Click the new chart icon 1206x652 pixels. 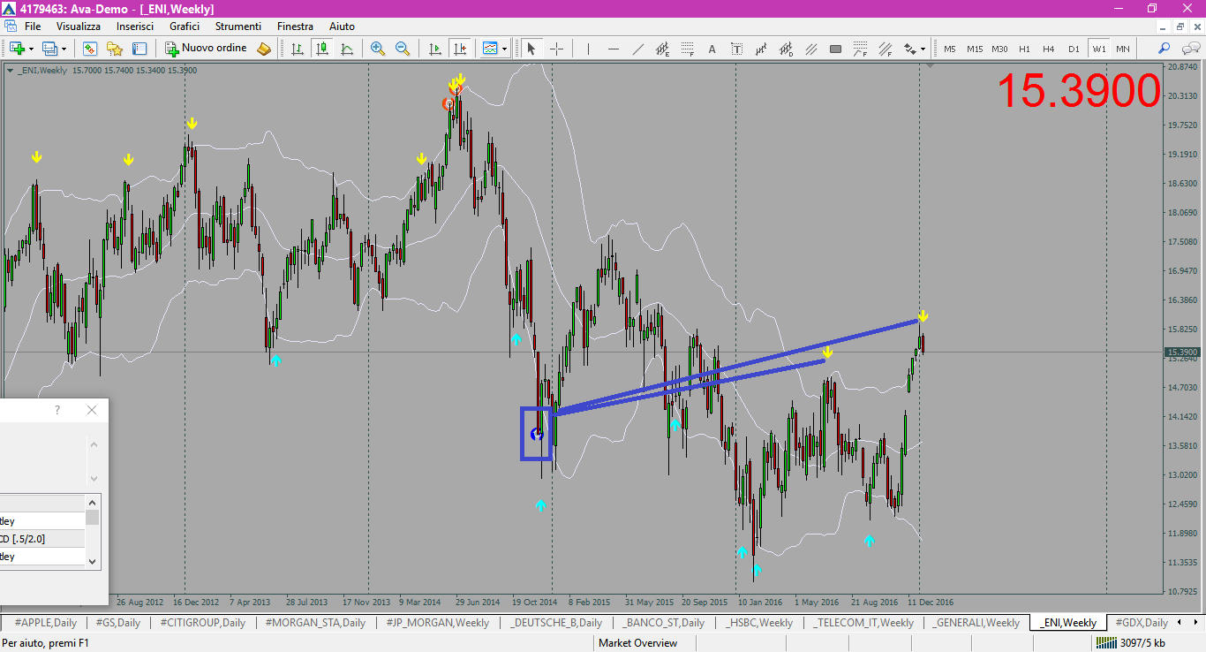point(17,49)
